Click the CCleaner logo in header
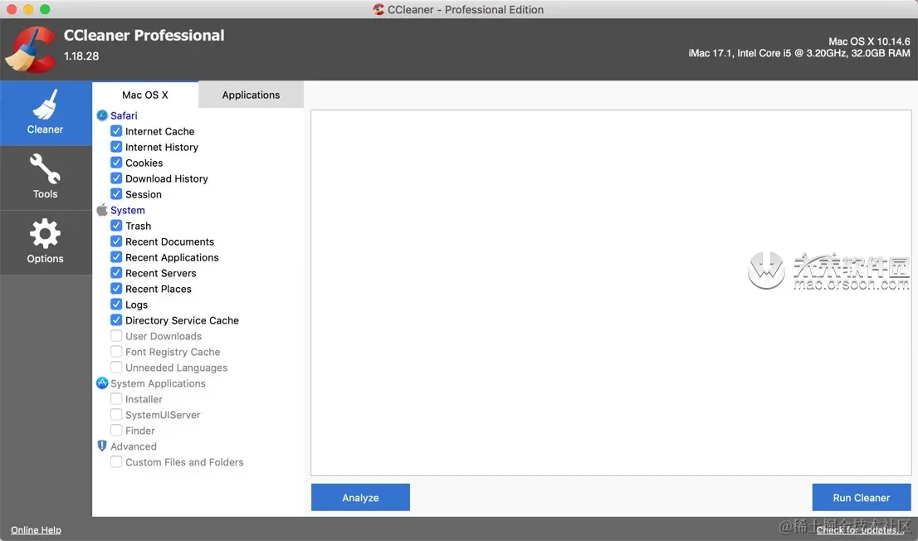918x541 pixels. [x=31, y=51]
